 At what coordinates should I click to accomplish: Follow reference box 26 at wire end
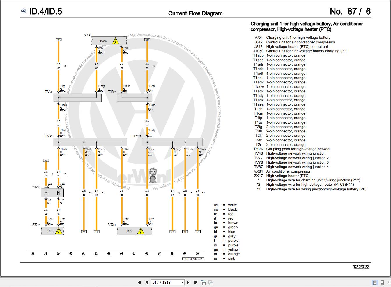(x=84, y=232)
